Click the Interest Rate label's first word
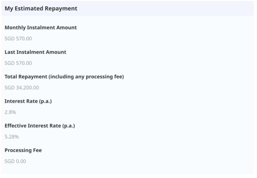The height and width of the screenshot is (178, 257). point(13,101)
